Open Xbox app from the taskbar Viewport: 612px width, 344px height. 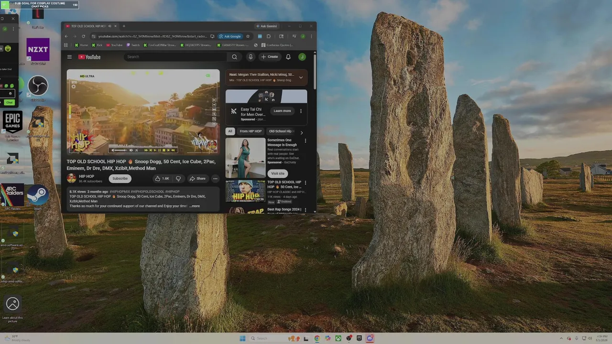338,338
